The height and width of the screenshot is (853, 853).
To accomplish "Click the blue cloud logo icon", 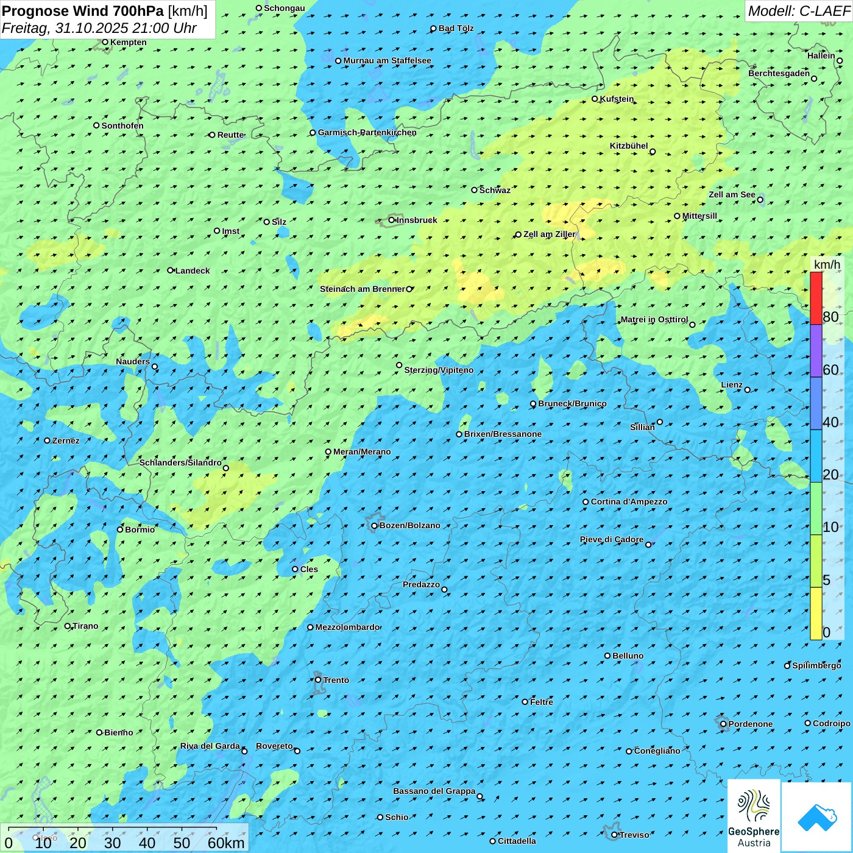I will click(x=816, y=817).
